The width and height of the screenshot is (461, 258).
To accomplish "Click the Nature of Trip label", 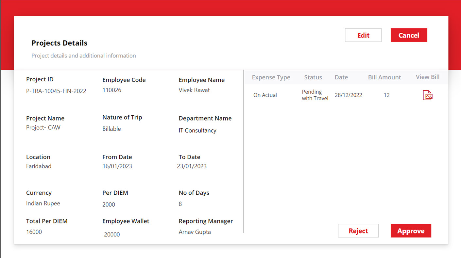I will coord(122,118).
